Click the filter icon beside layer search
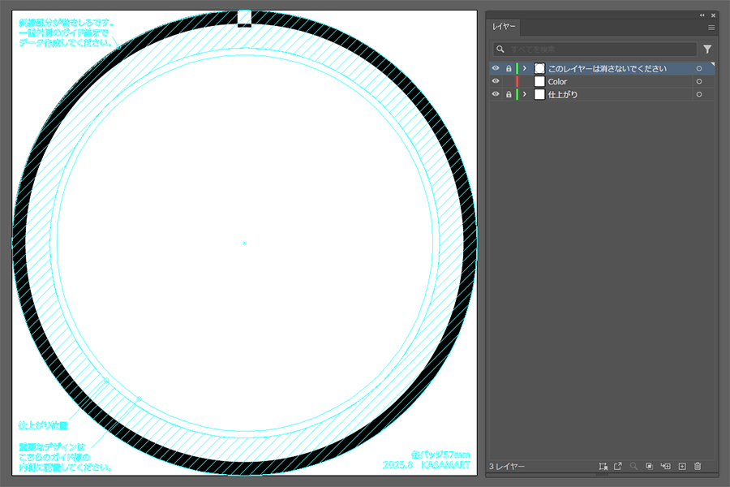730x487 pixels. pos(707,50)
